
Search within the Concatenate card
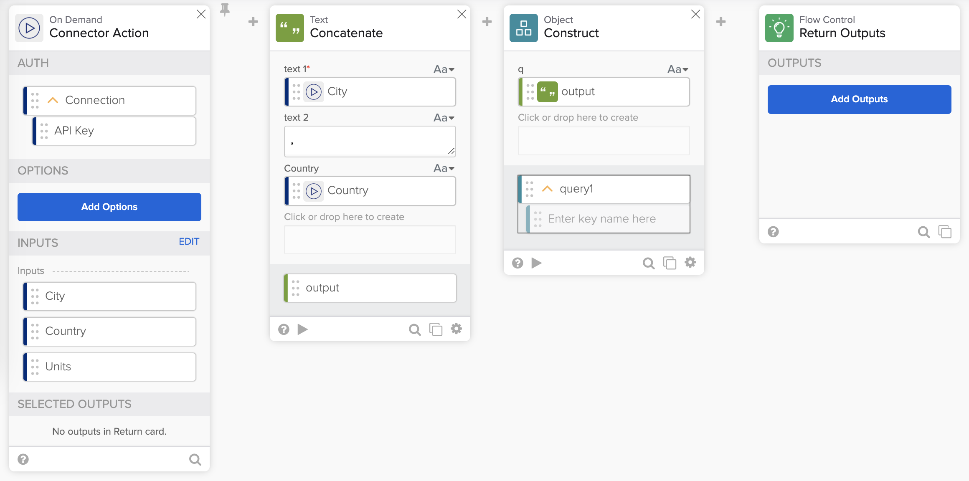click(414, 330)
